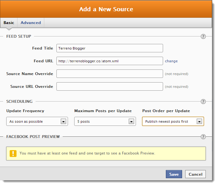Click the Update Frequency dropdown arrow

click(63, 121)
